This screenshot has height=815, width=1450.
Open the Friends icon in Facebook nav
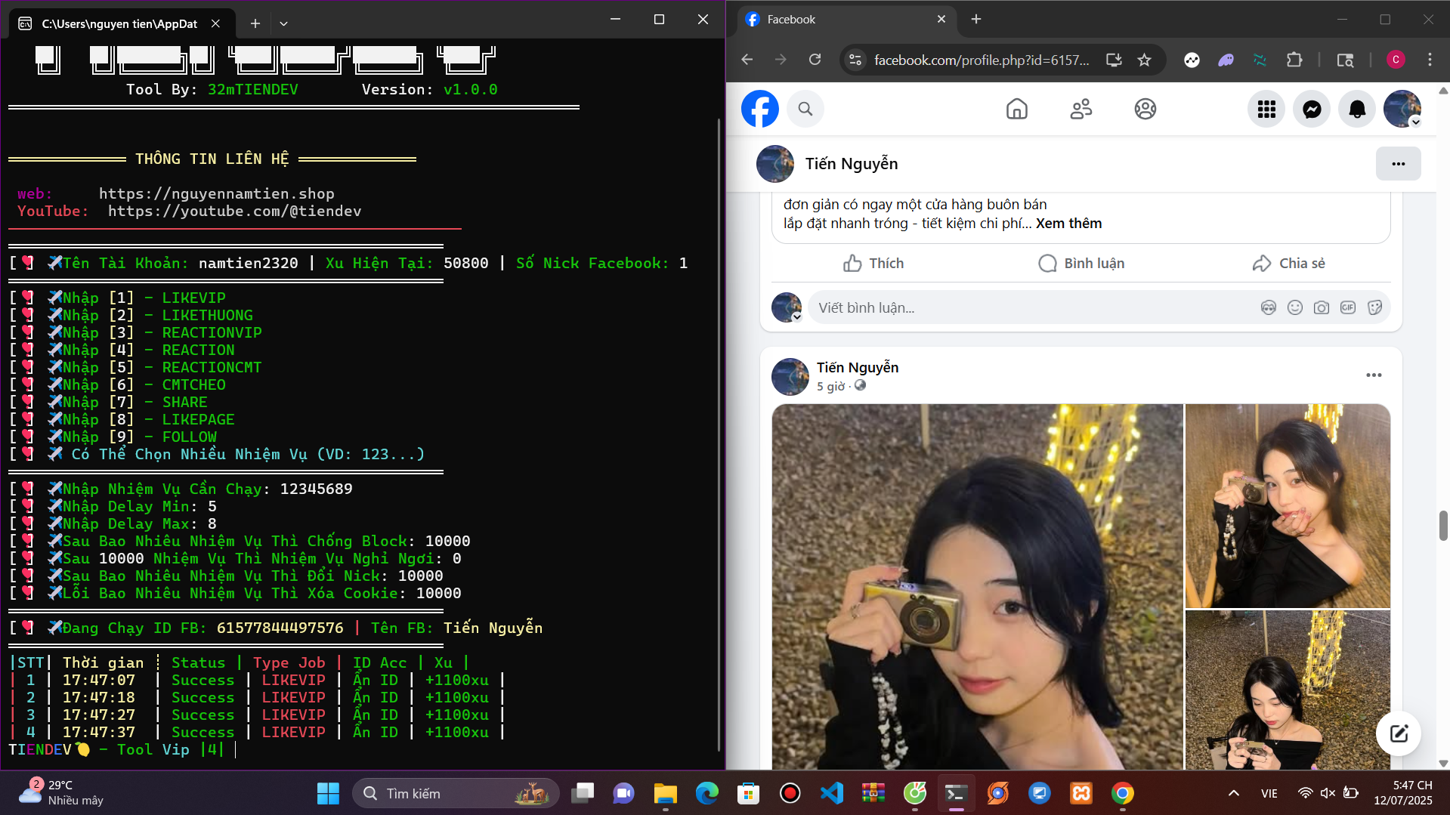[1081, 109]
